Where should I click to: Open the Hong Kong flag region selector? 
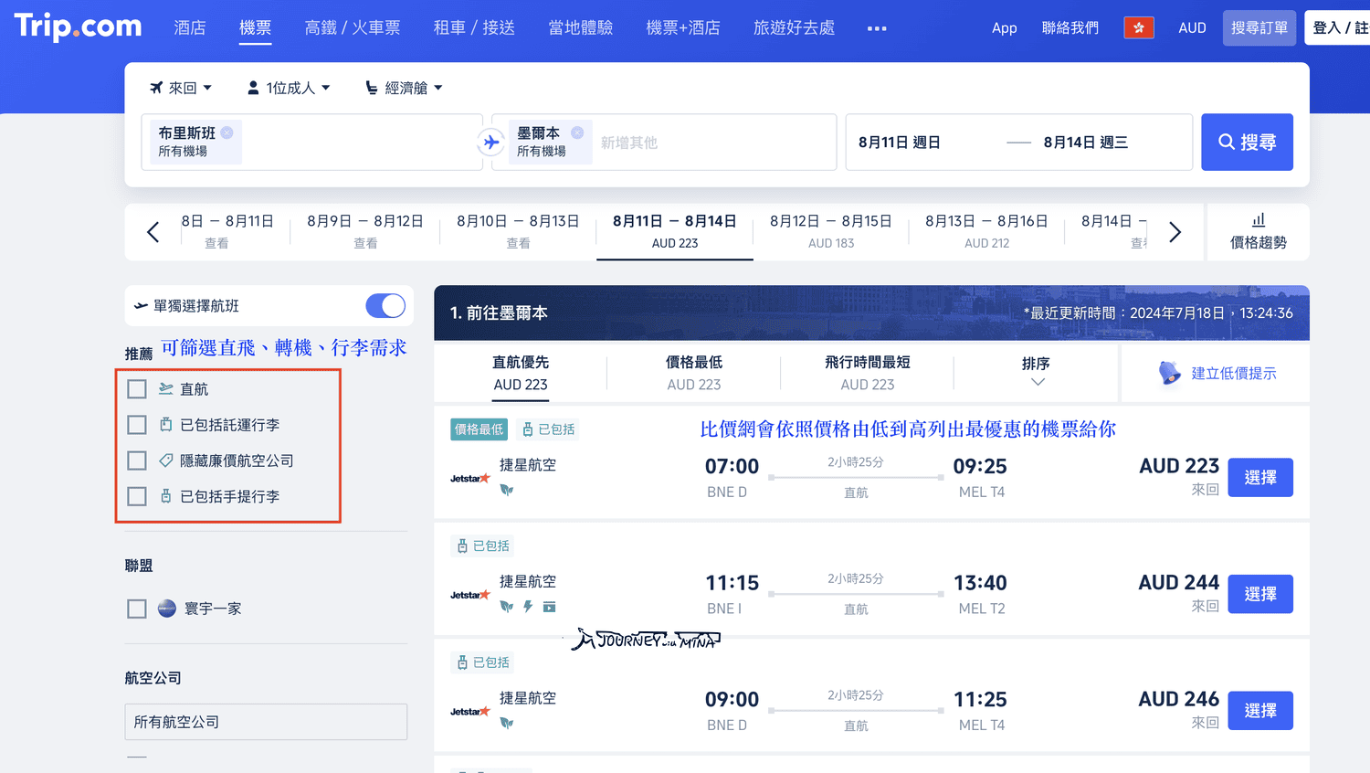tap(1138, 27)
